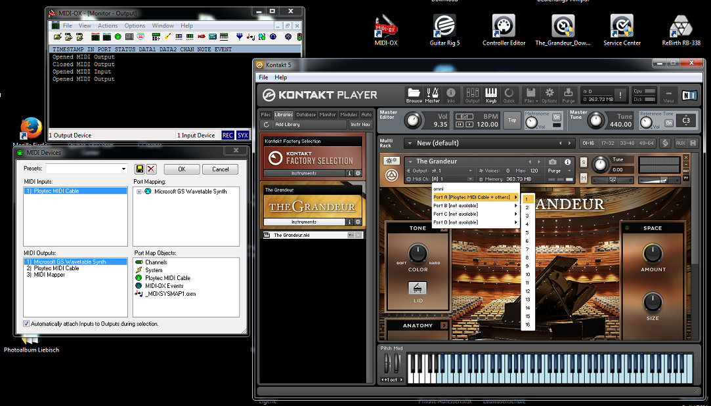Open The Grandeur snapshot camera view
Image resolution: width=711 pixels, height=406 pixels.
click(x=552, y=162)
